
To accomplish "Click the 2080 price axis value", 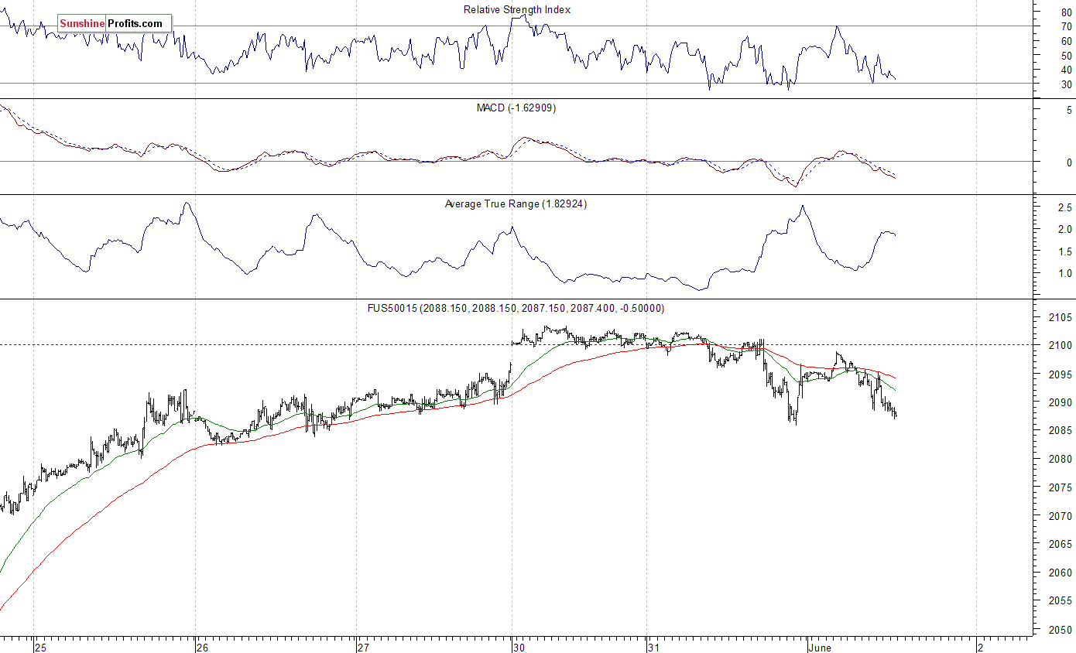I will (x=1062, y=460).
